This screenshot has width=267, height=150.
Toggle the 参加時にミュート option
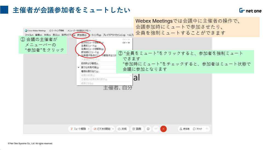click(90, 52)
